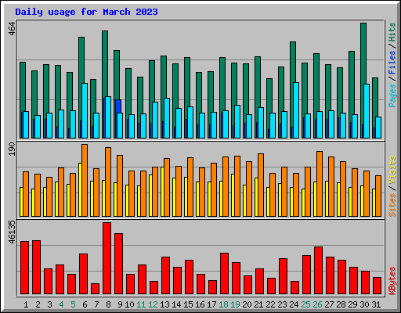The image size is (401, 313).
Task: Click the green day 11 label
Action: 141,304
